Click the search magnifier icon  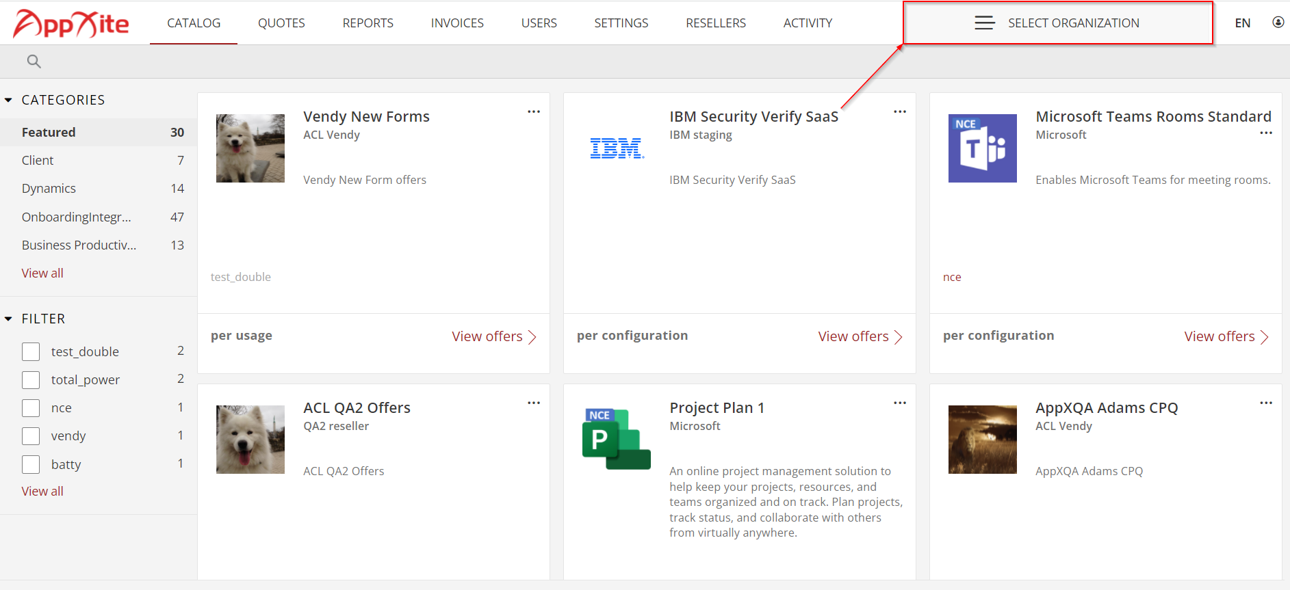(x=34, y=62)
